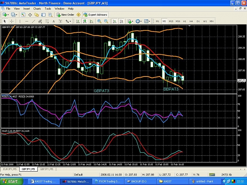Toggle the Market Watch window icon
247x185 pixels.
click(x=23, y=15)
